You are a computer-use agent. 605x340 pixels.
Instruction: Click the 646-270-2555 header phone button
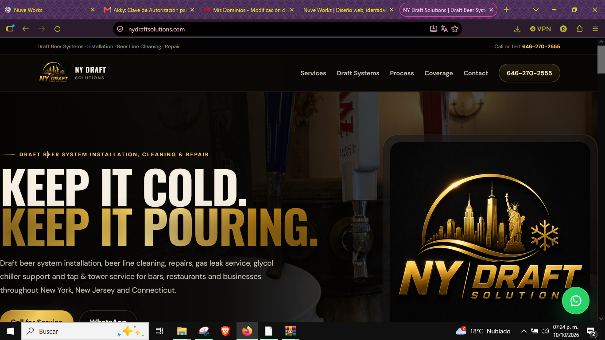coord(529,73)
